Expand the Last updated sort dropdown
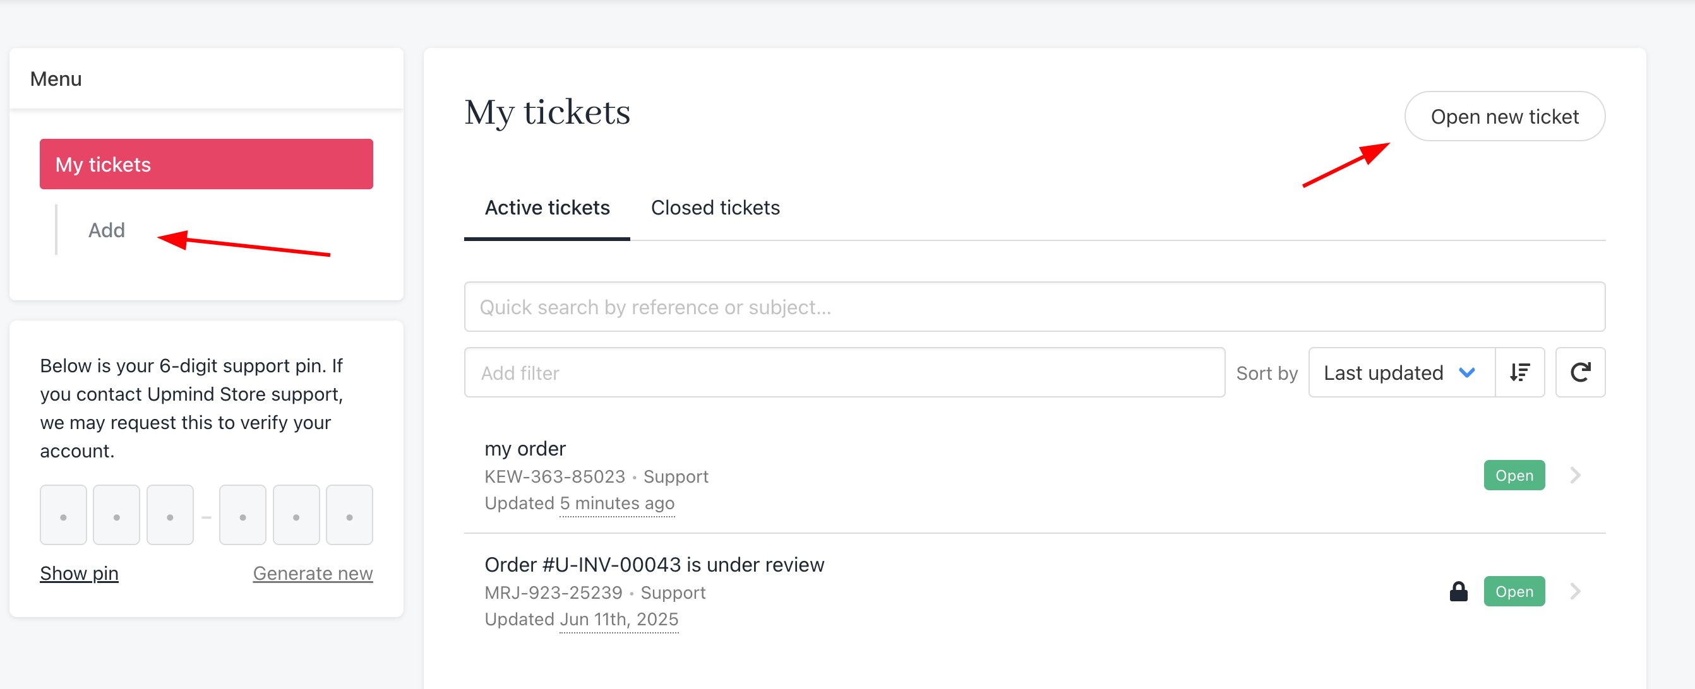Viewport: 1695px width, 689px height. [1401, 372]
